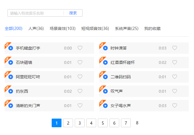Favorite 女子喝水声 with the heart icon
Screen dimensions: 194x135
click(175, 106)
